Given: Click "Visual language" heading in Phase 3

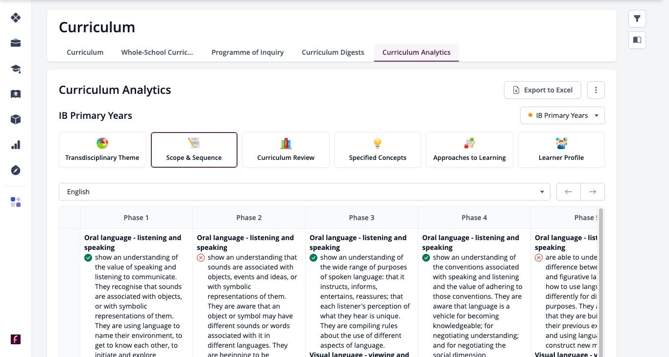Looking at the screenshot, I should [x=359, y=355].
